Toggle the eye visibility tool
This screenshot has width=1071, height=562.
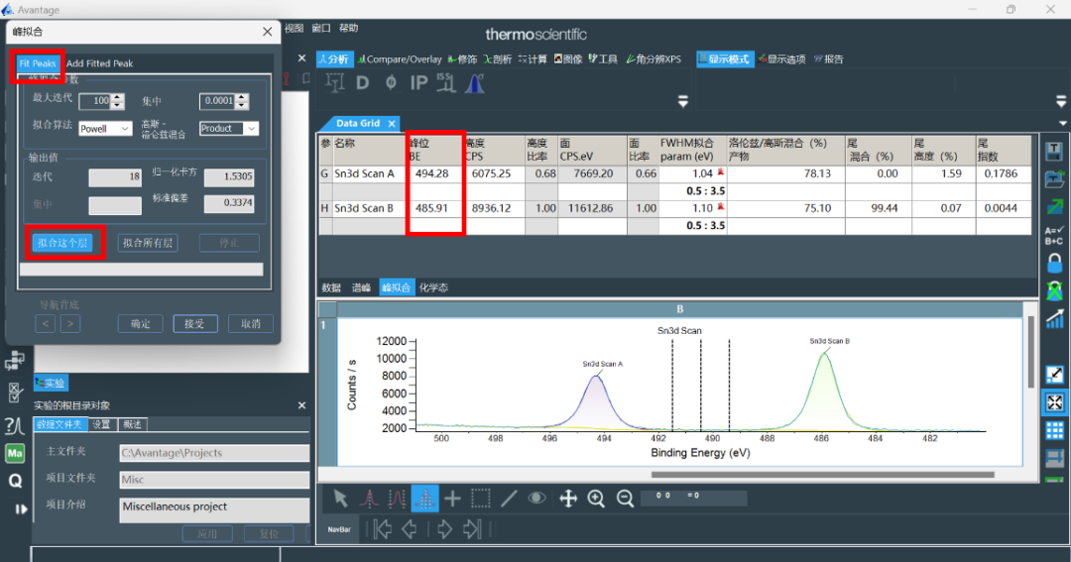tap(536, 499)
